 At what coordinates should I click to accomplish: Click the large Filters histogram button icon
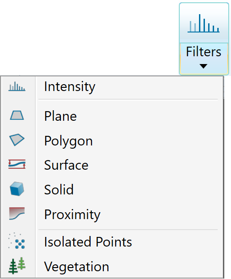(204, 23)
